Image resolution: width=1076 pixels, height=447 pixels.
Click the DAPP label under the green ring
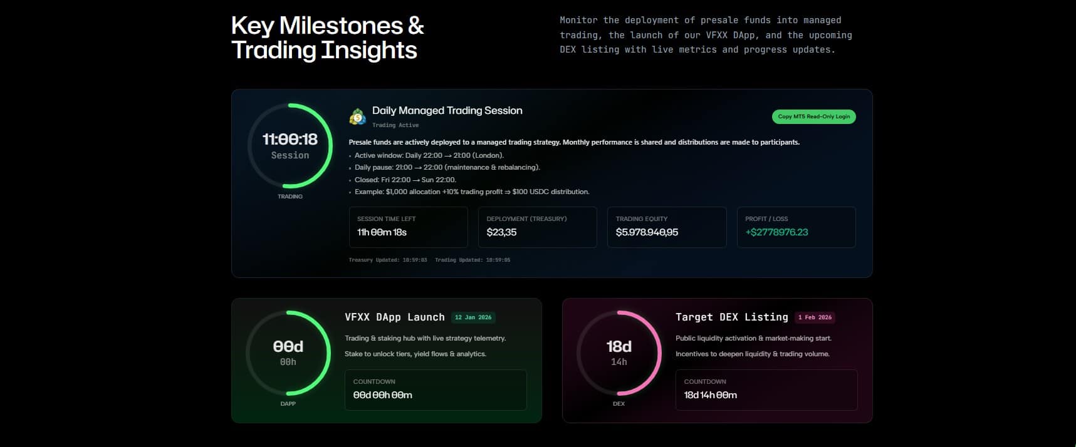coord(288,404)
